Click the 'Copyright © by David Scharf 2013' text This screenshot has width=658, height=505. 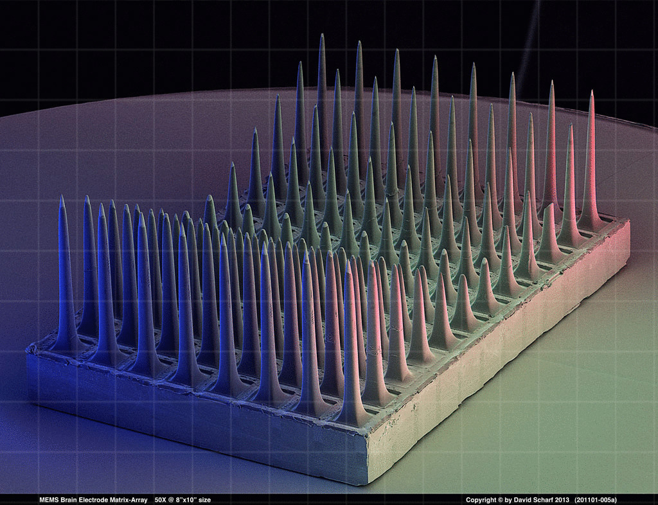point(517,500)
